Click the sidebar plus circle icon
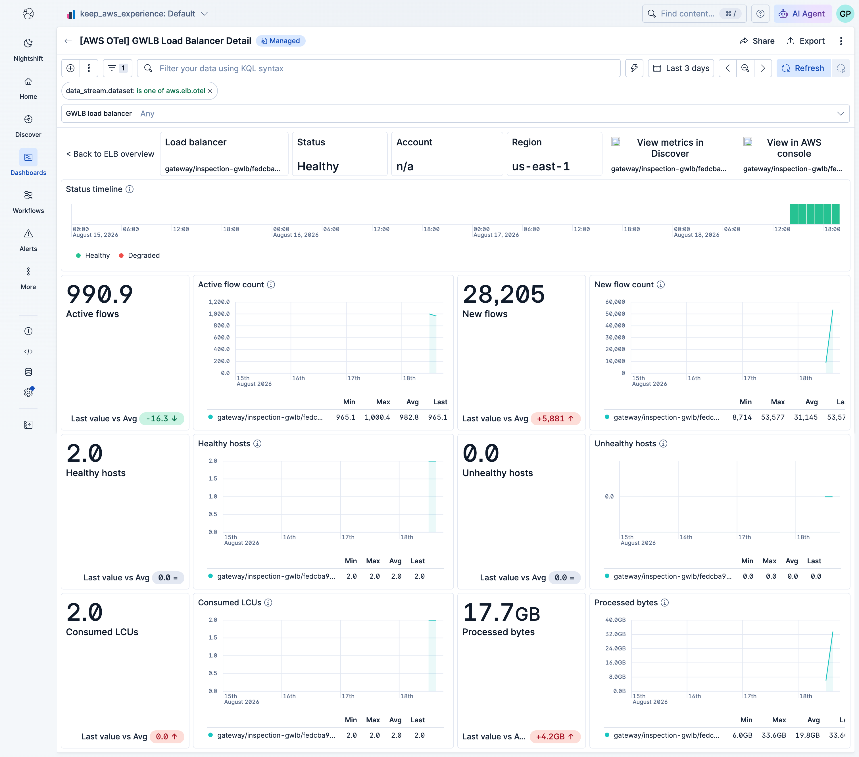 pyautogui.click(x=28, y=331)
